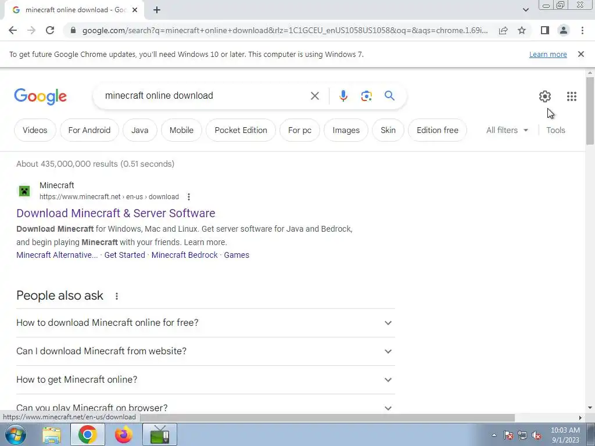
Task: Open the All filters dropdown
Action: (507, 130)
